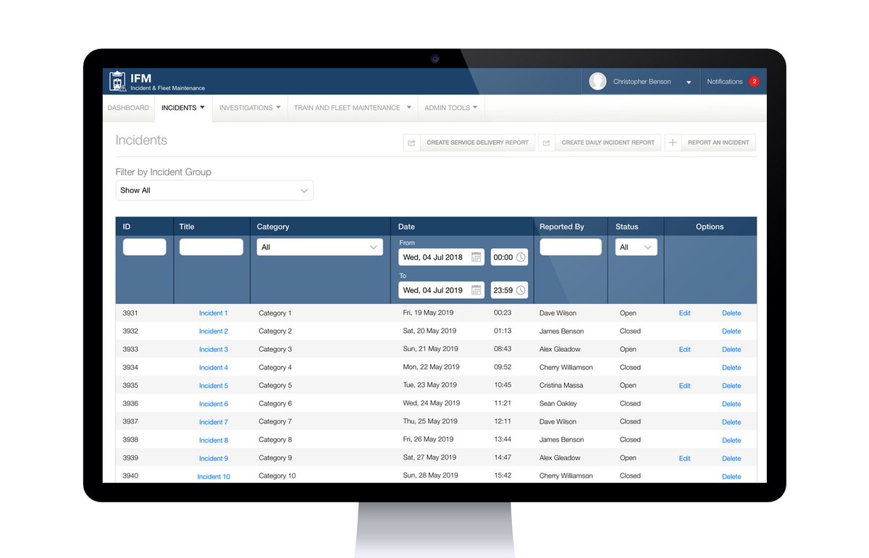Switch to the INVESTIGATIONS tab

249,107
